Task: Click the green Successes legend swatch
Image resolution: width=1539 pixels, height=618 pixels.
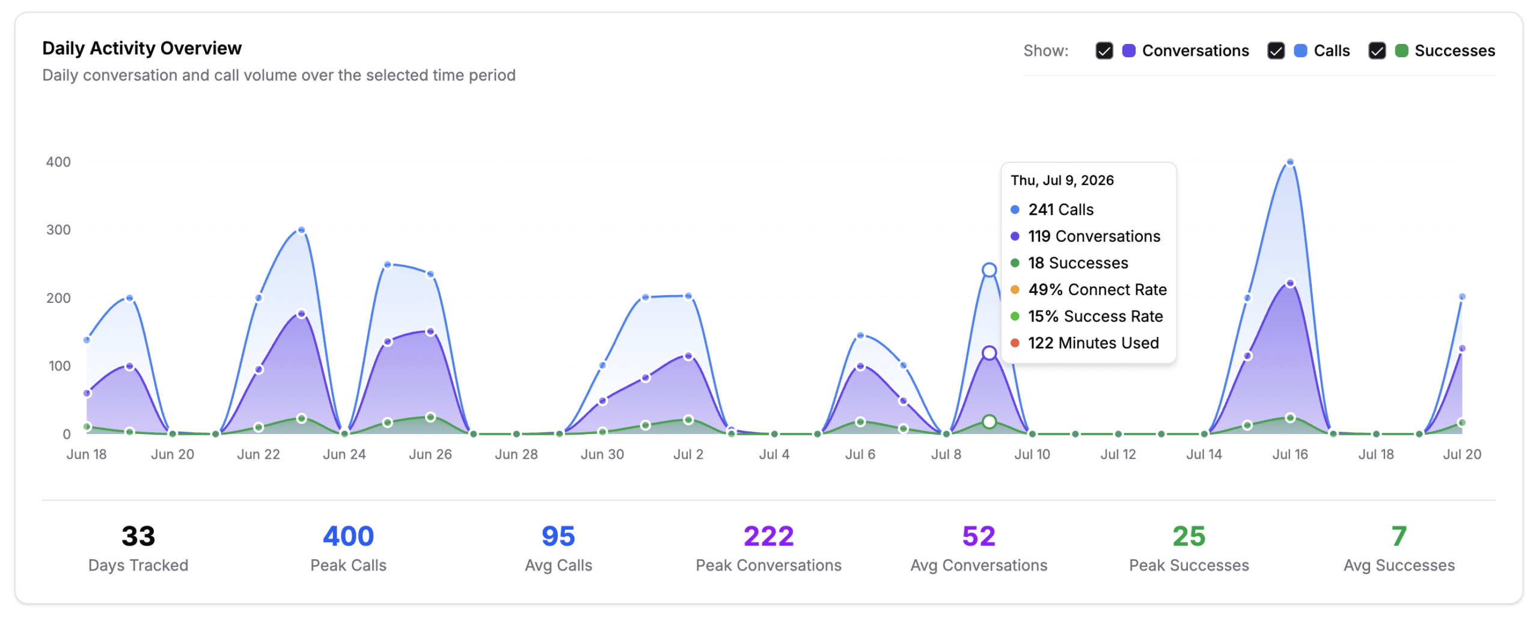Action: coord(1401,50)
